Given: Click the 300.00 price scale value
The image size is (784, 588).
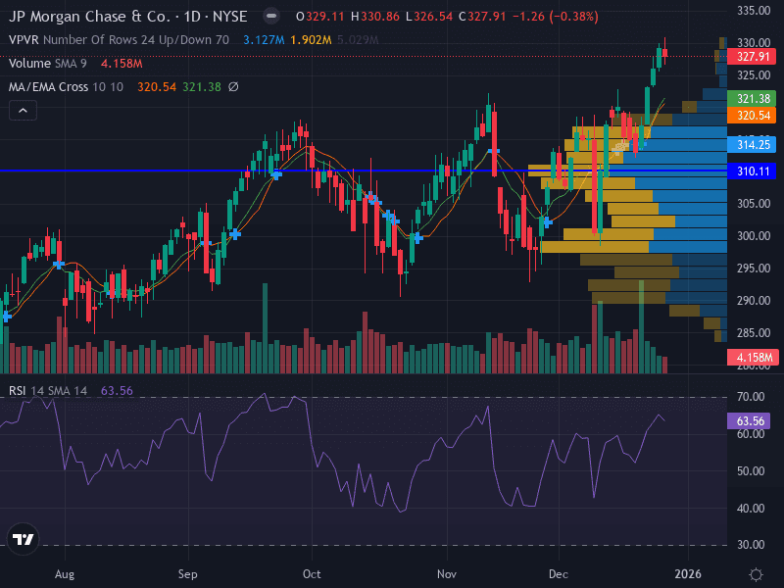Looking at the screenshot, I should click(754, 235).
